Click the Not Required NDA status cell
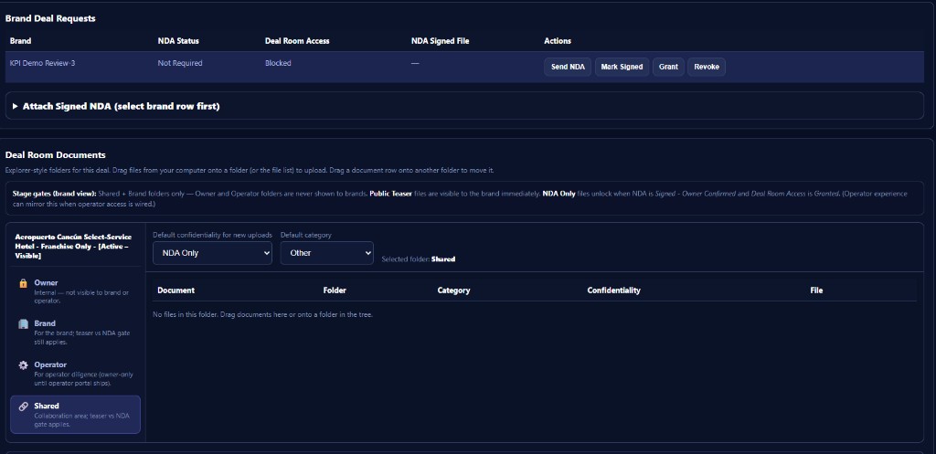 (180, 63)
